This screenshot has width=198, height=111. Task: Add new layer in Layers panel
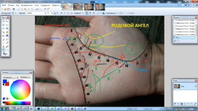pos(175,104)
